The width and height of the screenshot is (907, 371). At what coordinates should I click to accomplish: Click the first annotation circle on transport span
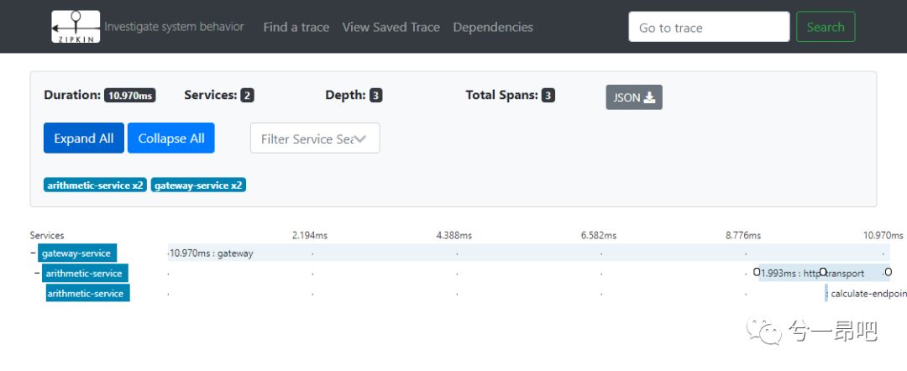757,272
